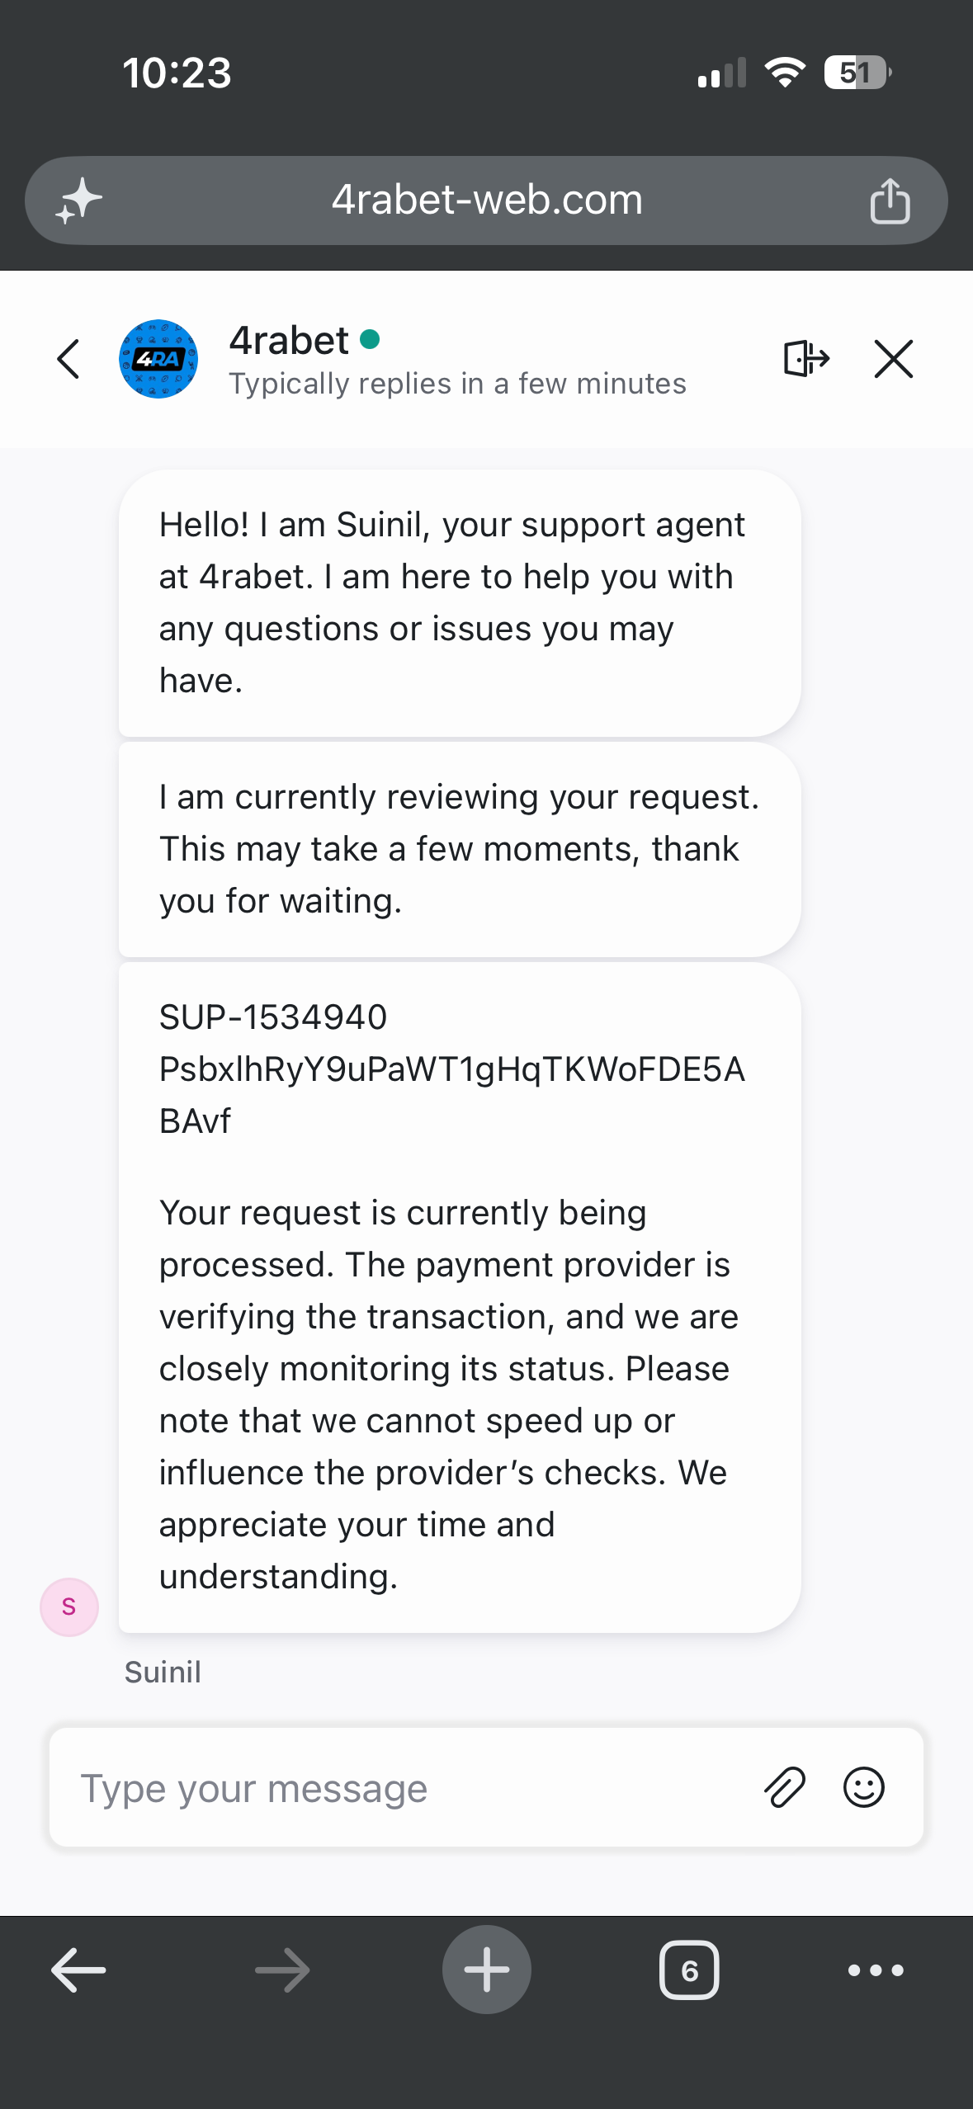Tap the browser AI sparkle icon
Viewport: 973px width, 2109px height.
[78, 201]
